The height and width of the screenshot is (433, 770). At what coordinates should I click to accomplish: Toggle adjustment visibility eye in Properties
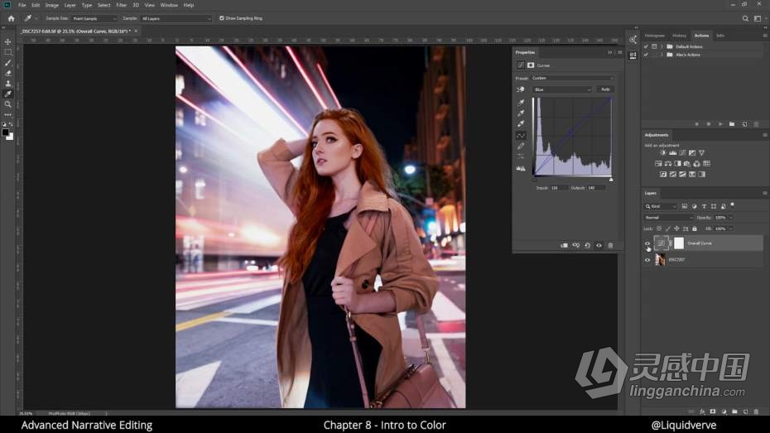[x=599, y=245]
